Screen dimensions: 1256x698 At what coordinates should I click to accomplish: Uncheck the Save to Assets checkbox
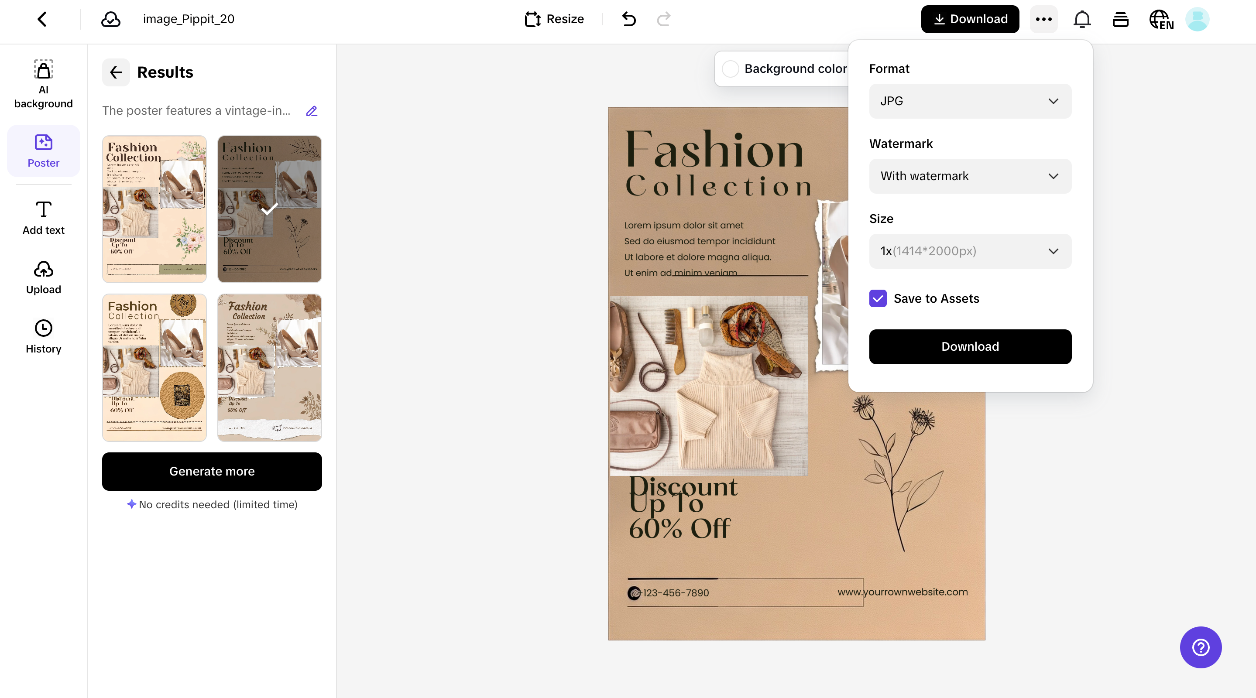[x=878, y=298]
